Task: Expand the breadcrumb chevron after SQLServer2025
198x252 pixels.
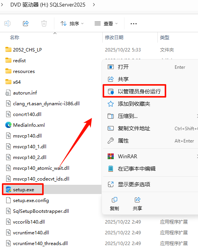Action: [x=94, y=5]
